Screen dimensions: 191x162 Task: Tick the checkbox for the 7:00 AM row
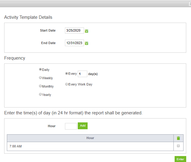pos(178,146)
